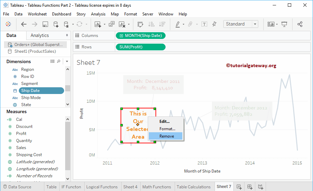Expand the MONTH(Ship Date) pill plus sign
This screenshot has height=191, width=313.
121,36
